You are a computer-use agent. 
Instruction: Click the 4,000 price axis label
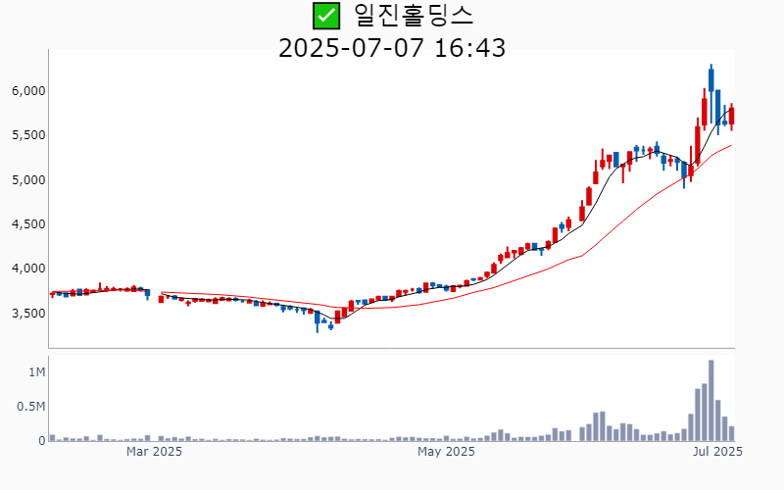pyautogui.click(x=28, y=269)
